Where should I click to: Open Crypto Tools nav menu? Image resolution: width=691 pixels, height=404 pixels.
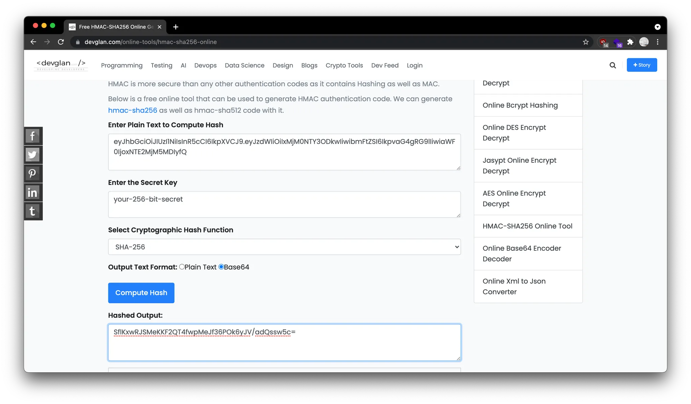(x=344, y=65)
